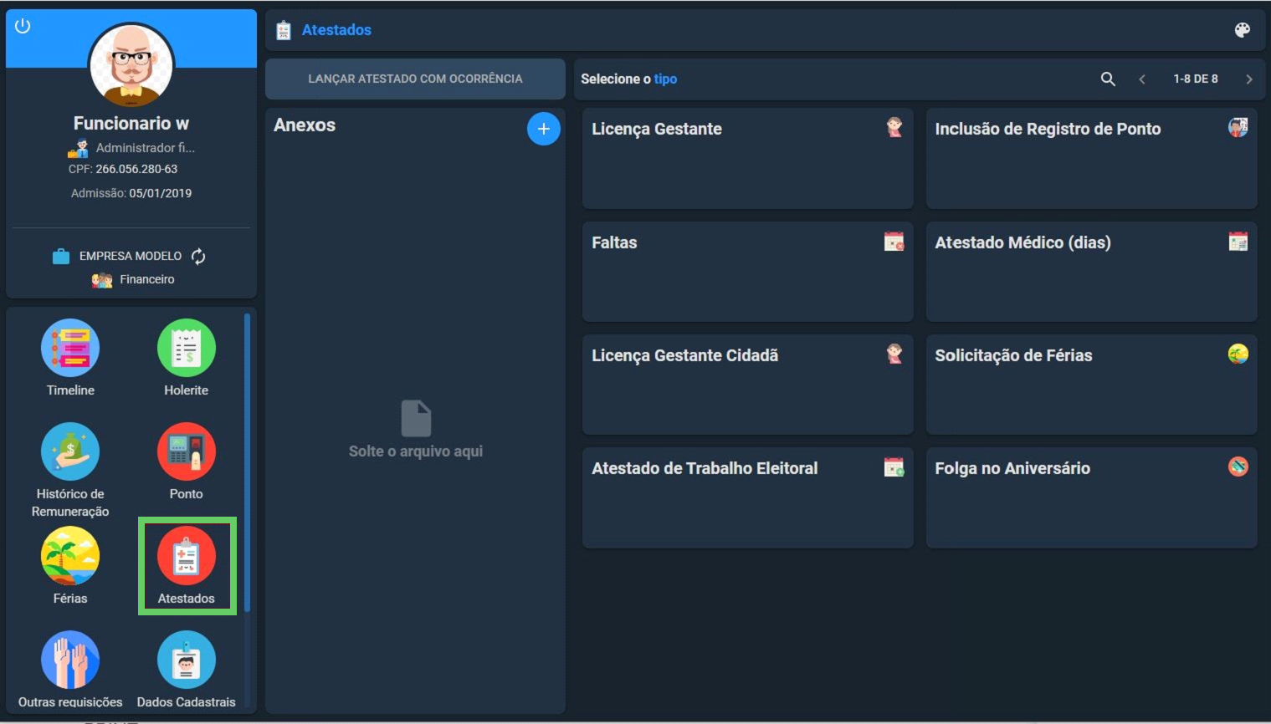This screenshot has width=1271, height=724.
Task: Select Inclusão de Registro de Ponto card
Action: pos(1091,158)
